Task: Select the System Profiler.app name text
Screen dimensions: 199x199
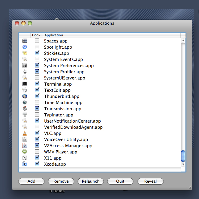Action: tap(64, 72)
